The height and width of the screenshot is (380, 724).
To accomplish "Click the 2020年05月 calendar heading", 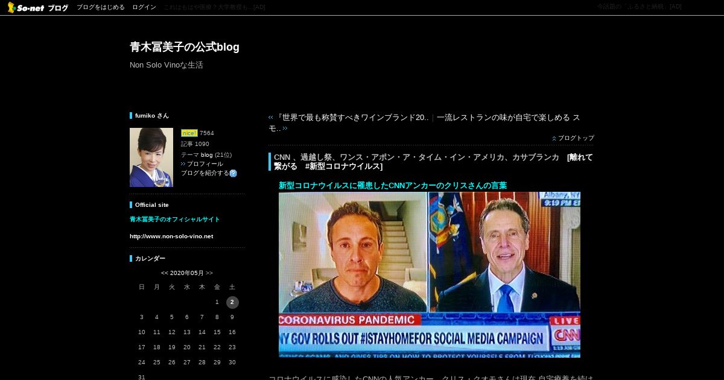I will point(187,273).
